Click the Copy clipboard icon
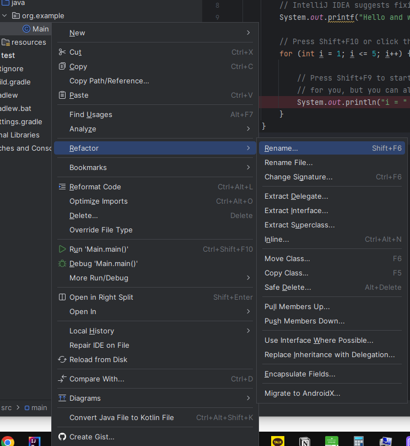The height and width of the screenshot is (446, 410). (62, 66)
